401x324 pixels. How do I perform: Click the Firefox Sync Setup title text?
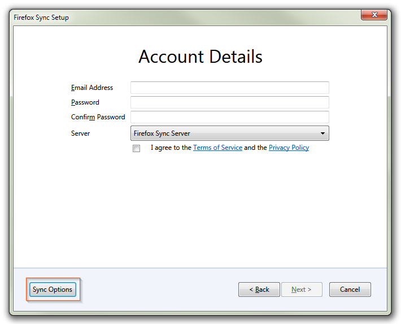tap(41, 18)
